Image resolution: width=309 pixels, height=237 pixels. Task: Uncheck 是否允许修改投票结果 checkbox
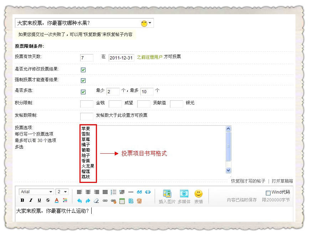[x=83, y=70]
